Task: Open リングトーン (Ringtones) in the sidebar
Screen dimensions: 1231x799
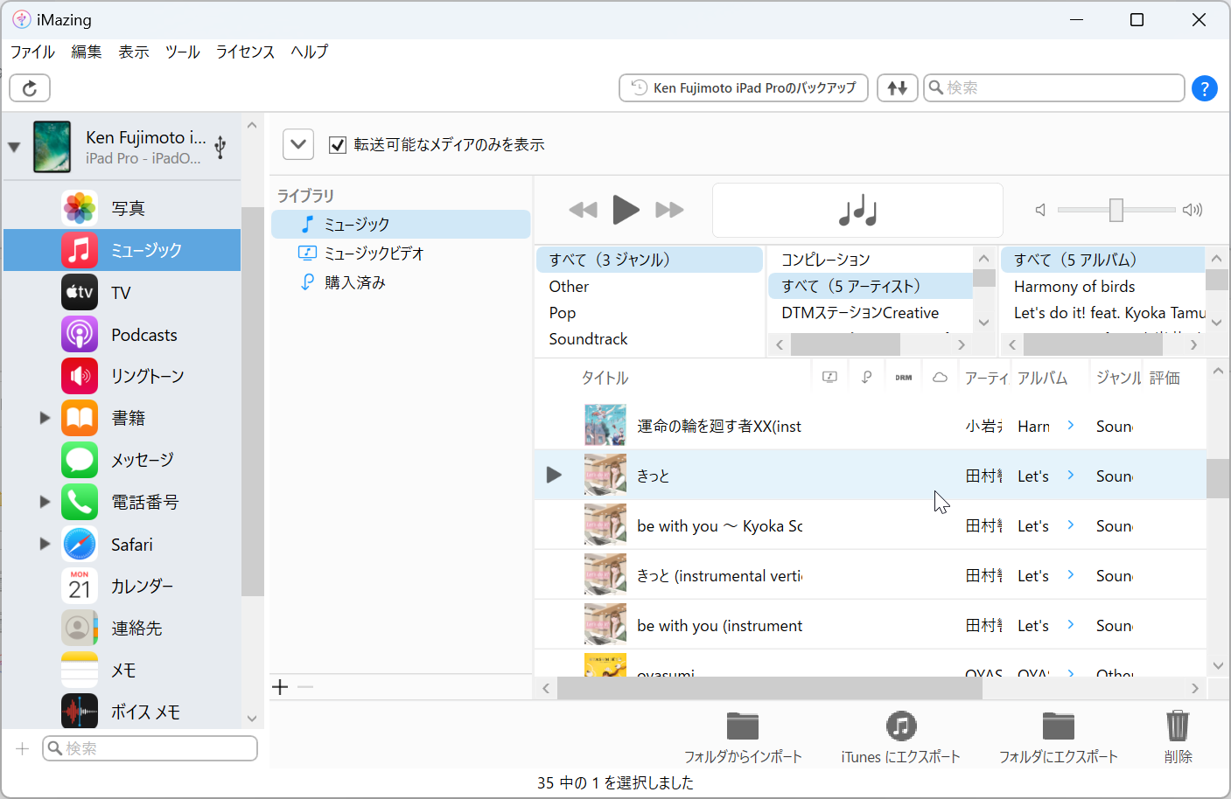Action: pyautogui.click(x=122, y=376)
